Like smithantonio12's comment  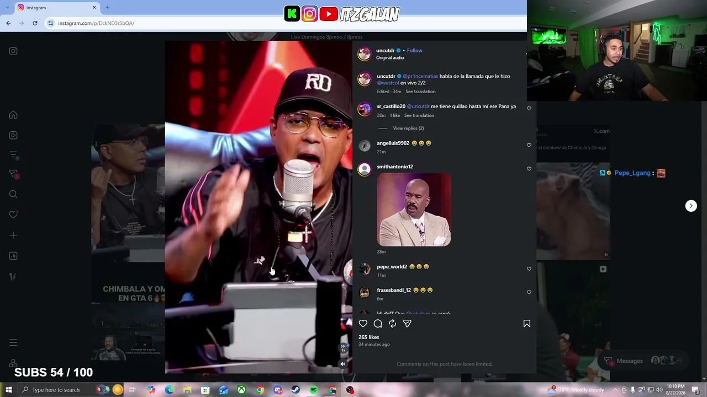pos(529,169)
